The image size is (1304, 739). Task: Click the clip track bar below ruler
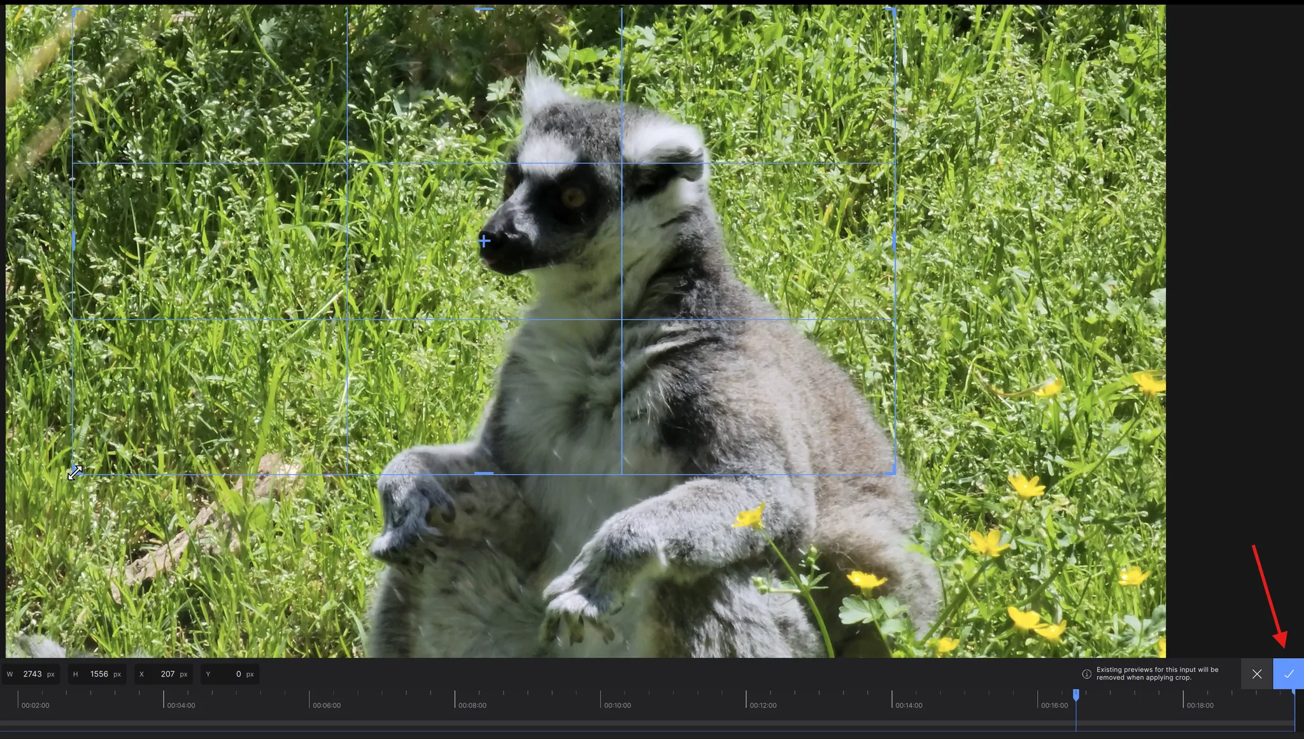click(x=637, y=724)
